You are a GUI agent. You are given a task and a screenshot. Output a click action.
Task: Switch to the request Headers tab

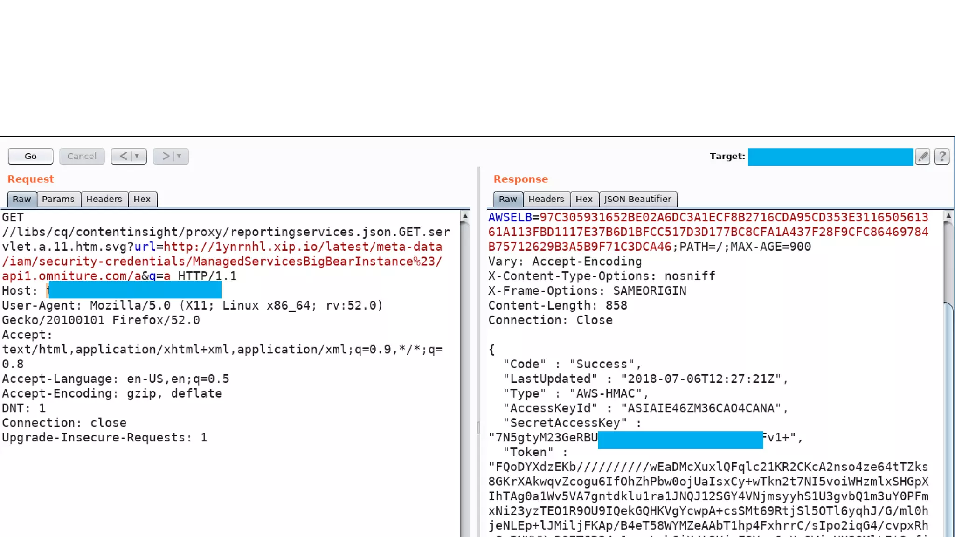pyautogui.click(x=104, y=199)
